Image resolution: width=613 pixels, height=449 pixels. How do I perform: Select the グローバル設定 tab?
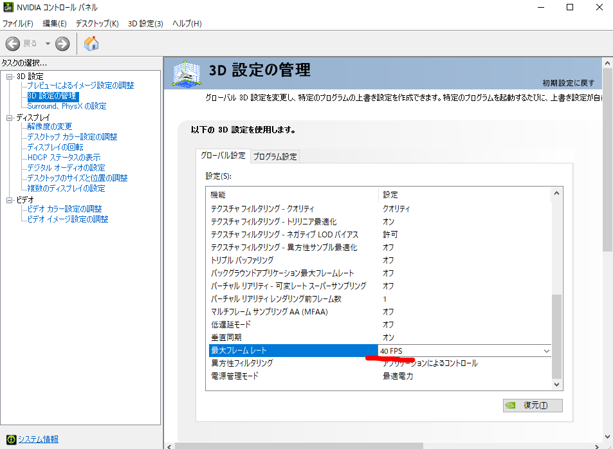click(223, 155)
